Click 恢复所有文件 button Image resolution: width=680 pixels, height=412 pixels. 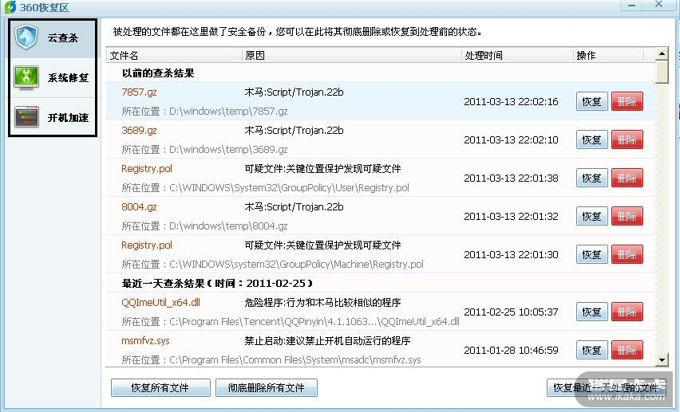pyautogui.click(x=160, y=388)
